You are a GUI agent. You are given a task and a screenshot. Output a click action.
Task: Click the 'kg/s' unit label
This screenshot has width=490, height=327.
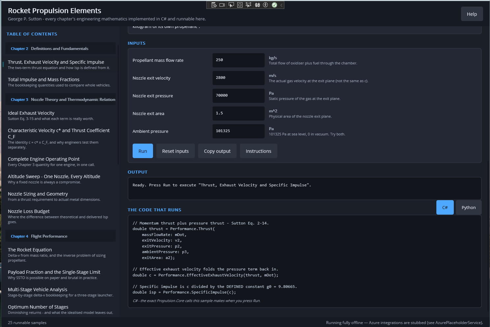click(273, 58)
